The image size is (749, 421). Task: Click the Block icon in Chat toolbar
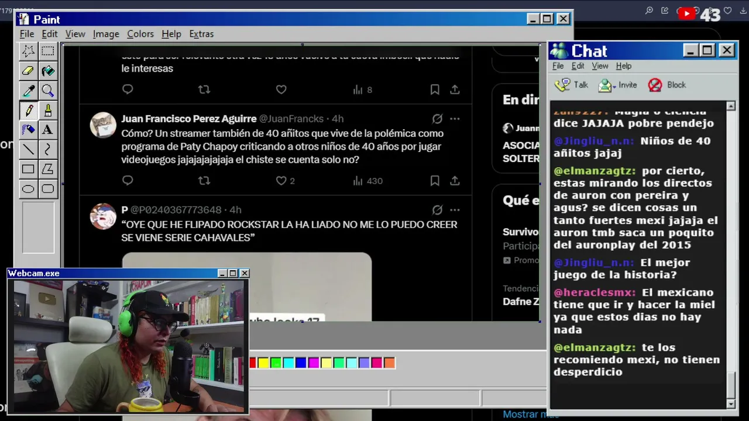pyautogui.click(x=655, y=85)
